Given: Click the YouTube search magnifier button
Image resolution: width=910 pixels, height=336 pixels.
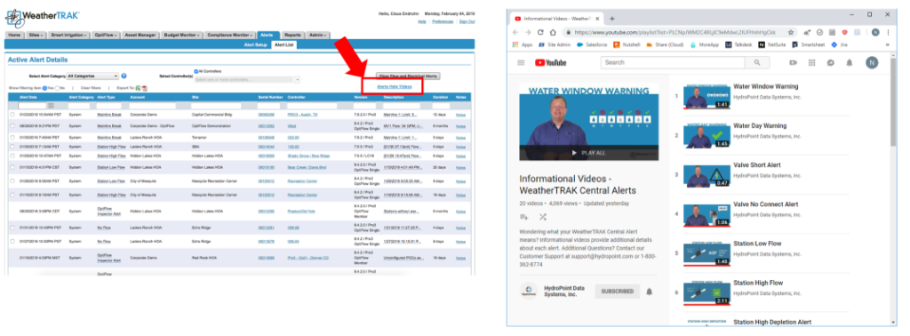Looking at the screenshot, I should (x=757, y=63).
